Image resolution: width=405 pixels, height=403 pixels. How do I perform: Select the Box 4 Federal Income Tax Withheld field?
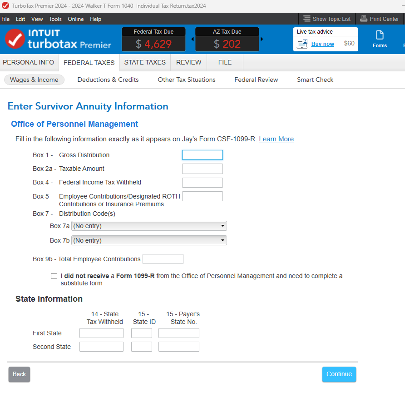coord(202,183)
